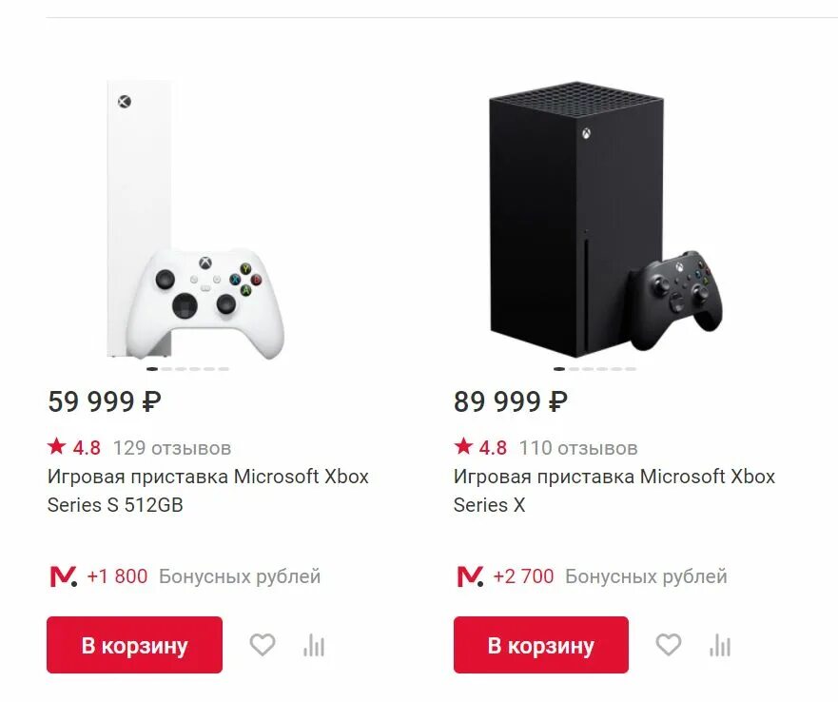
Task: Read the 129 reviews for Series S
Action: coord(172,448)
